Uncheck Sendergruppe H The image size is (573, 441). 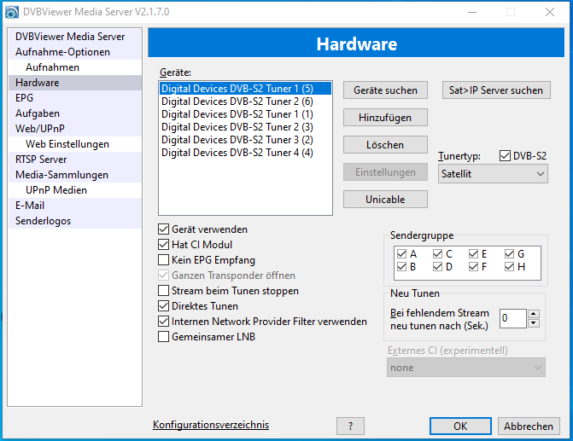pyautogui.click(x=509, y=267)
